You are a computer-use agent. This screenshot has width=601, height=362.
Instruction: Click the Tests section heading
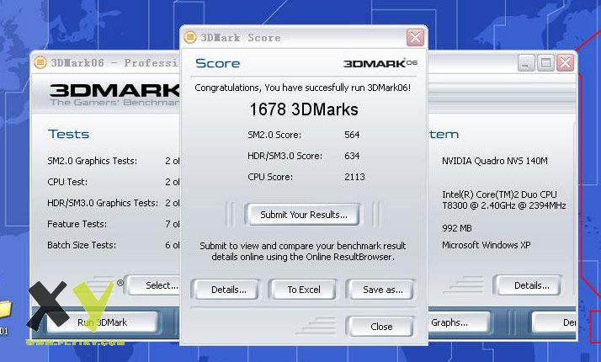(68, 134)
